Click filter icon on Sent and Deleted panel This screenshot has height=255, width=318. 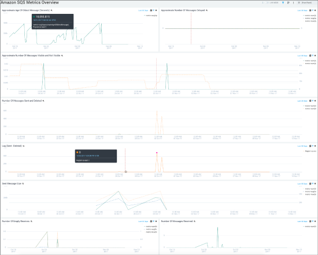[313, 101]
